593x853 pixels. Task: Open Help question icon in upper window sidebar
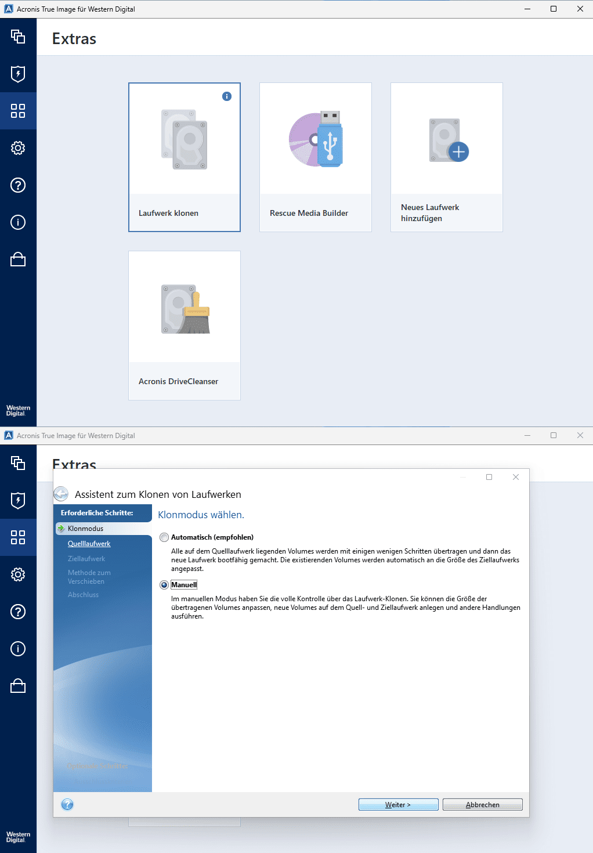point(18,185)
